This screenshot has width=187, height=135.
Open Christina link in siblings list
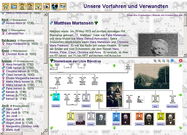click(x=83, y=52)
